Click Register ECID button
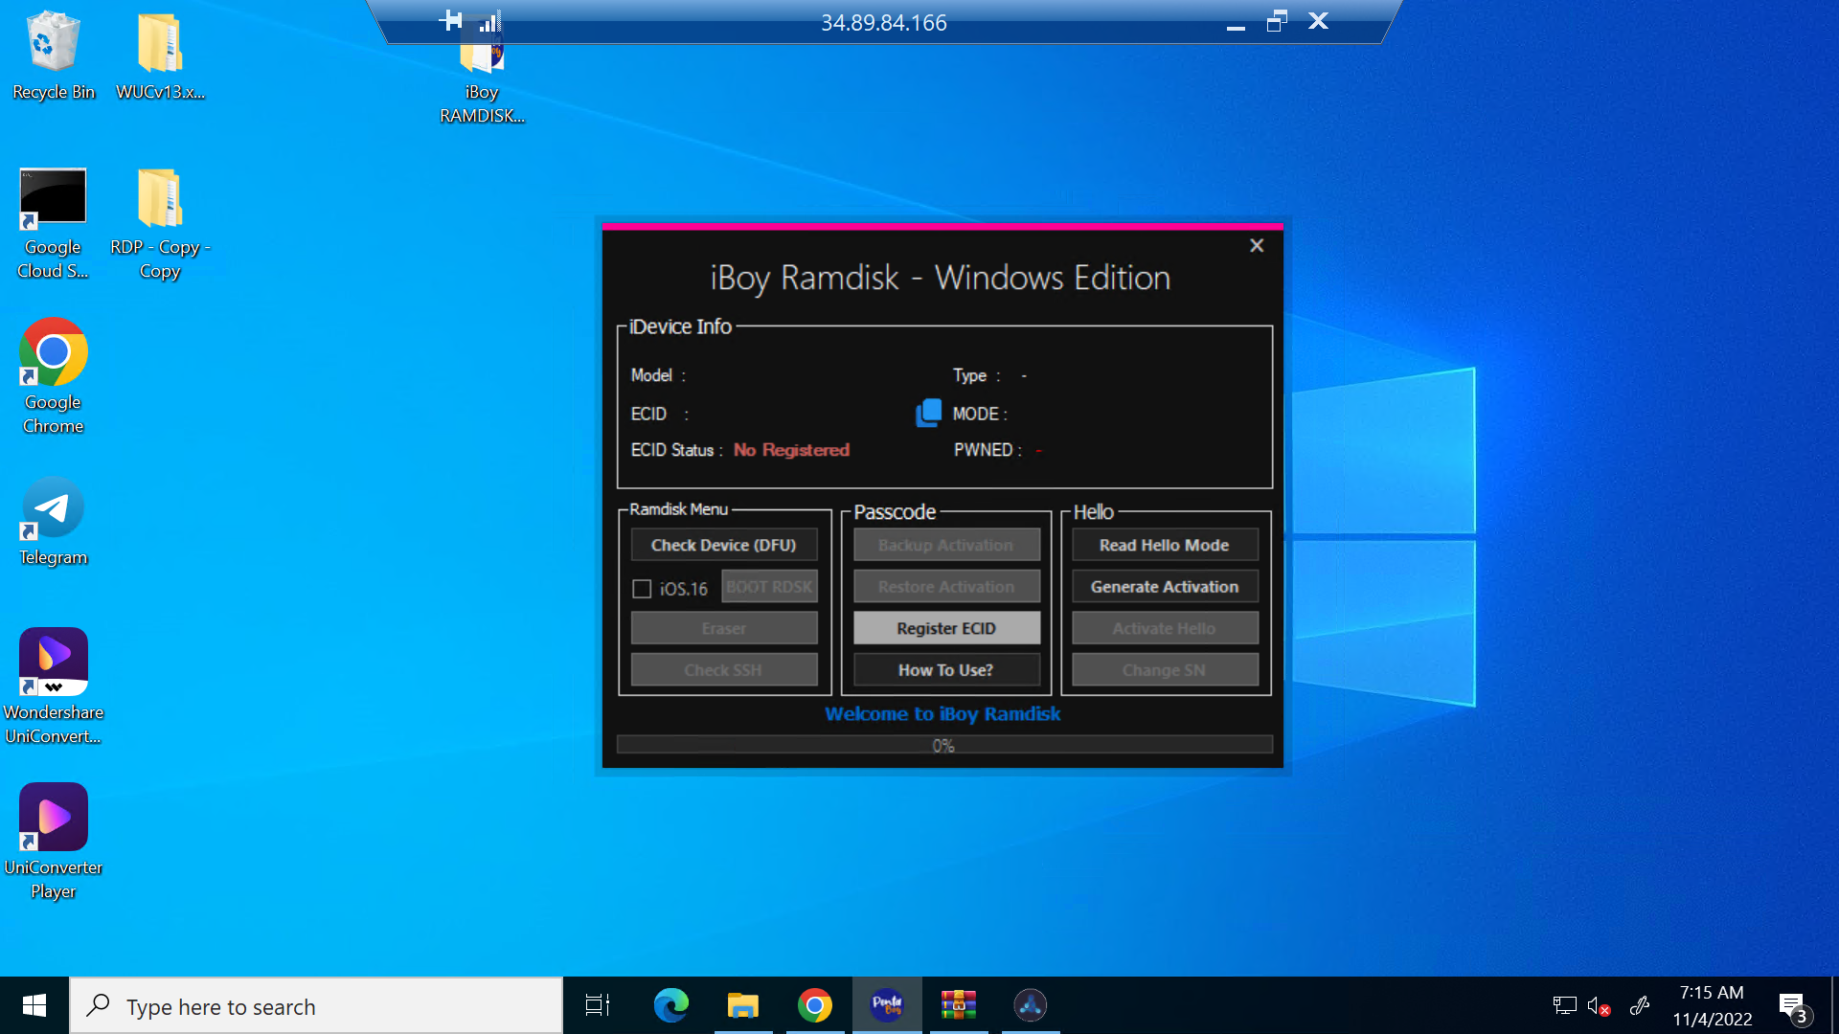Image resolution: width=1839 pixels, height=1034 pixels. (x=945, y=628)
